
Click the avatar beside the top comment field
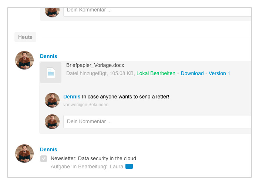pyautogui.click(x=52, y=12)
